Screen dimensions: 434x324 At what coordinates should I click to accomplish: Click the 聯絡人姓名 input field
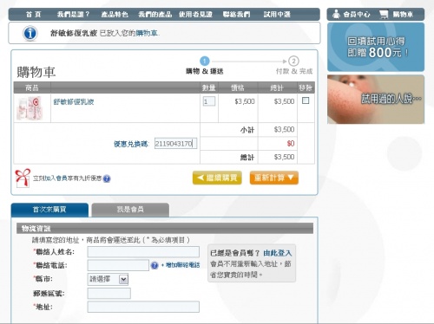click(143, 252)
